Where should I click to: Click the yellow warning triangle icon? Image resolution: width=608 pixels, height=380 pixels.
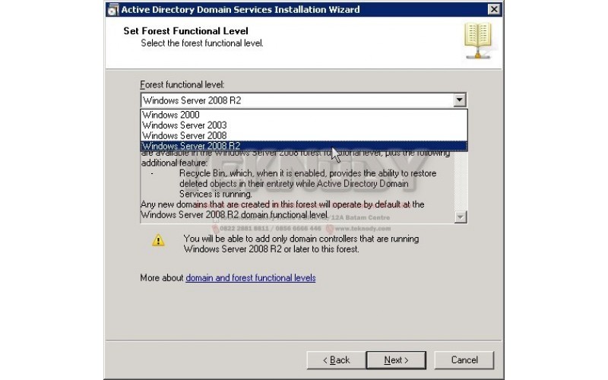158,240
